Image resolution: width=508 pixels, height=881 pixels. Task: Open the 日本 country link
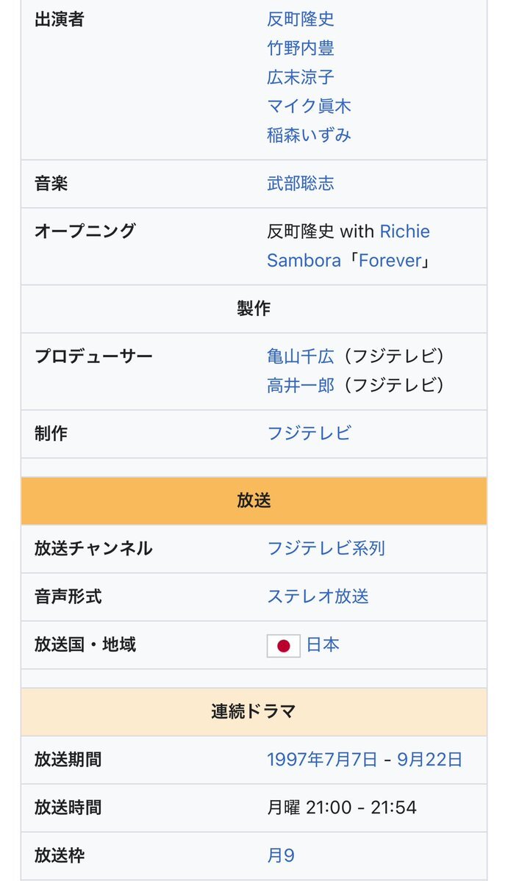coord(323,644)
